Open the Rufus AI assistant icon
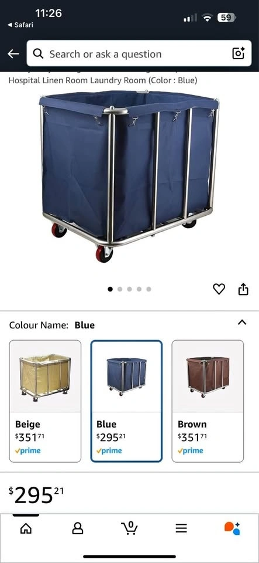This screenshot has height=563, width=259. 232,528
